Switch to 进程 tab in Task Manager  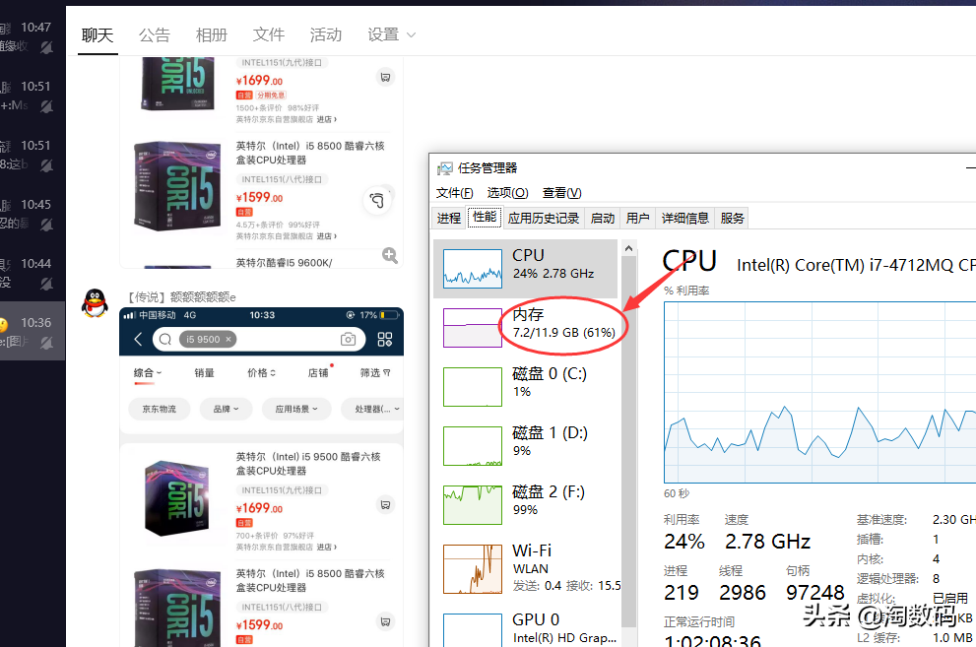[x=449, y=218]
